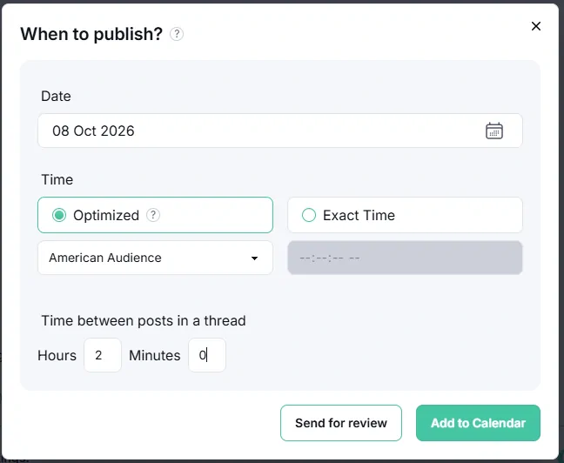Click the Hours input field
This screenshot has height=463, width=564.
coord(103,355)
